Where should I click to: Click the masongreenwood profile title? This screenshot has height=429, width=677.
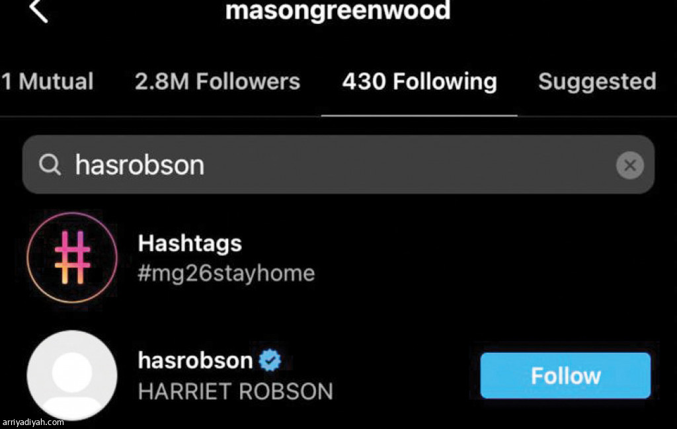point(338,11)
